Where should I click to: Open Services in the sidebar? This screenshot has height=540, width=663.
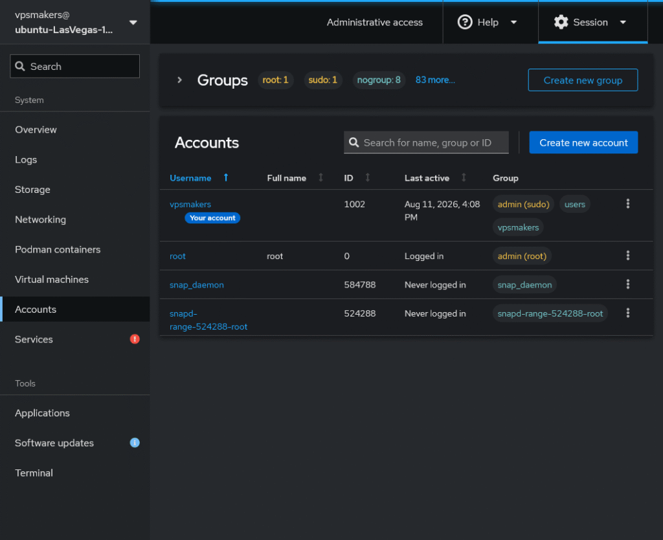pyautogui.click(x=75, y=339)
